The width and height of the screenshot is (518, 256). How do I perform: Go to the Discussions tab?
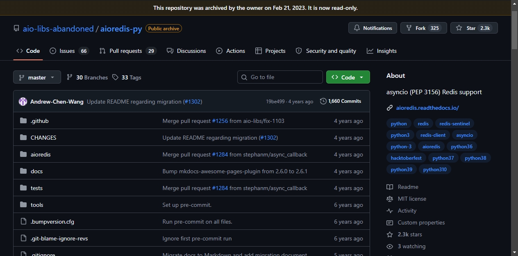186,51
